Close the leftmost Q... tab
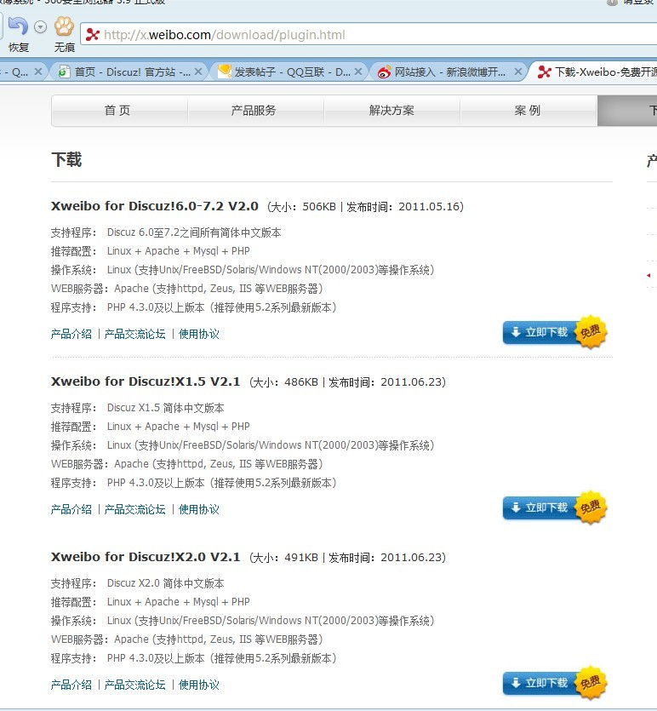 [38, 72]
